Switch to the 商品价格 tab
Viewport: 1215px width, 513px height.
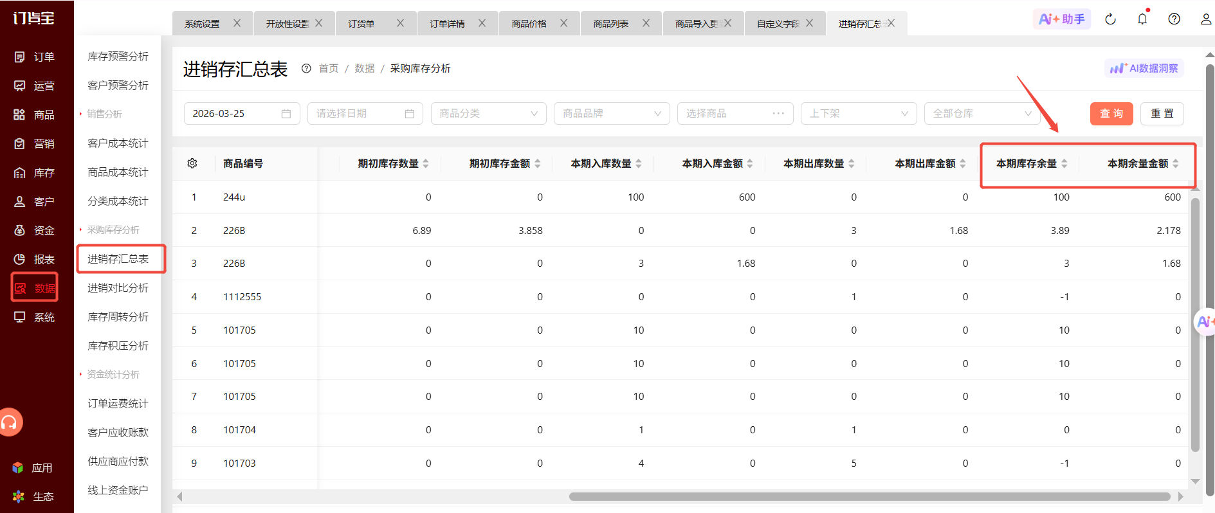(x=529, y=24)
